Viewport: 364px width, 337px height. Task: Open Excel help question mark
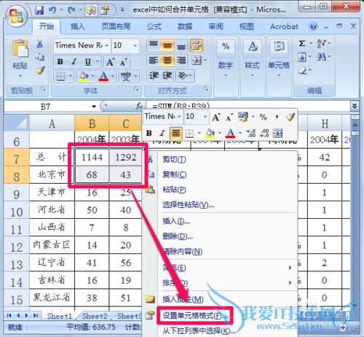click(313, 26)
